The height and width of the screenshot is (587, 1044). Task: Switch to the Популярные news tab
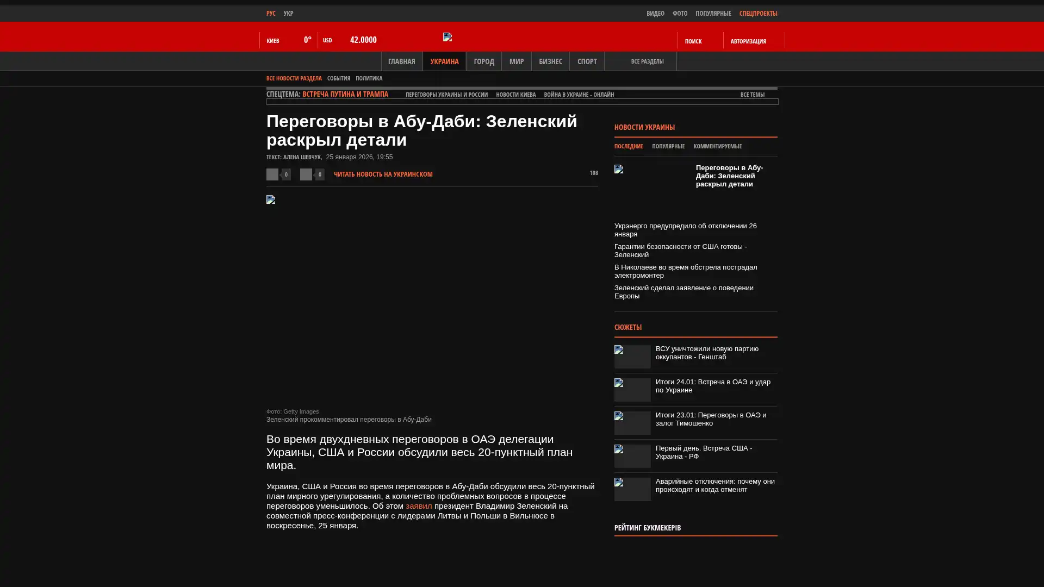[668, 146]
